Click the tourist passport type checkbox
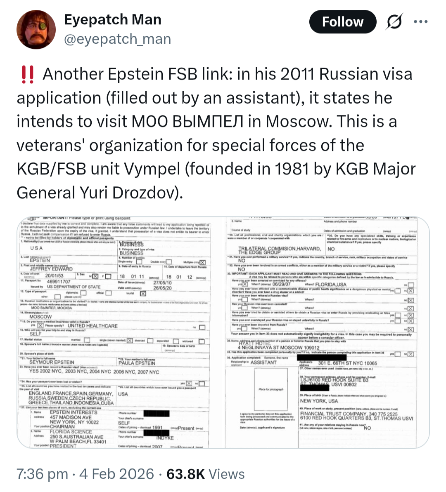Image resolution: width=446 pixels, height=492 pixels. coord(143,294)
